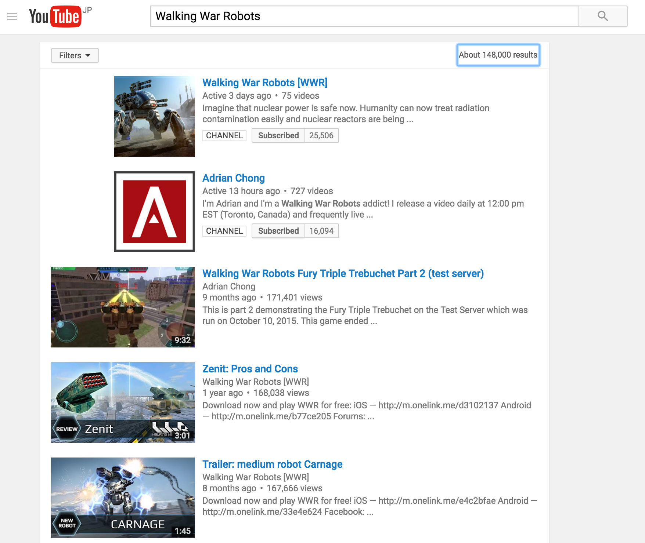The height and width of the screenshot is (543, 645).
Task: Toggle Subscribed button for Walking War Robots [WWR]
Action: click(x=278, y=135)
